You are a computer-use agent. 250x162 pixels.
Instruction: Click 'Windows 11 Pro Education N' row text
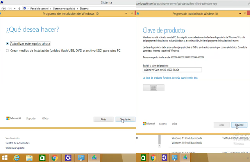(187, 138)
